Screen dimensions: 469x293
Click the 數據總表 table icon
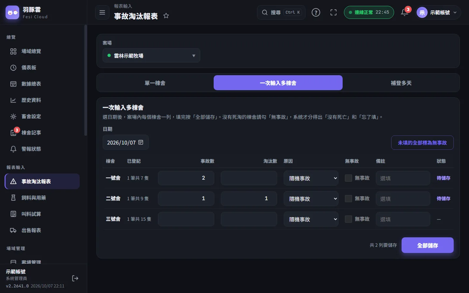[13, 84]
